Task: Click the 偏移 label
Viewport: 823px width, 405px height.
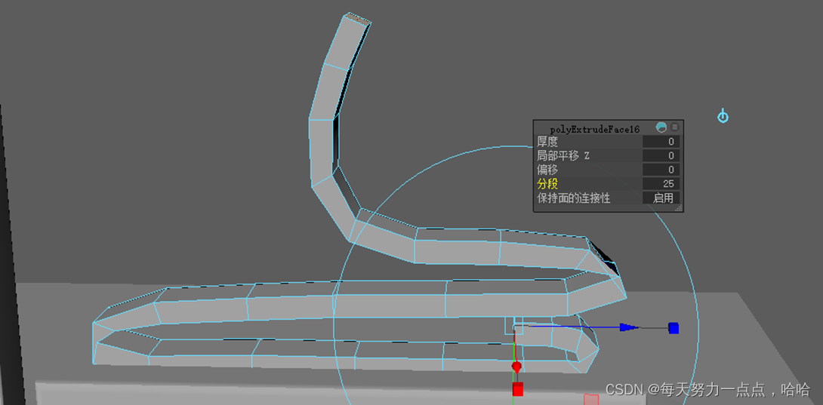Action: click(547, 170)
